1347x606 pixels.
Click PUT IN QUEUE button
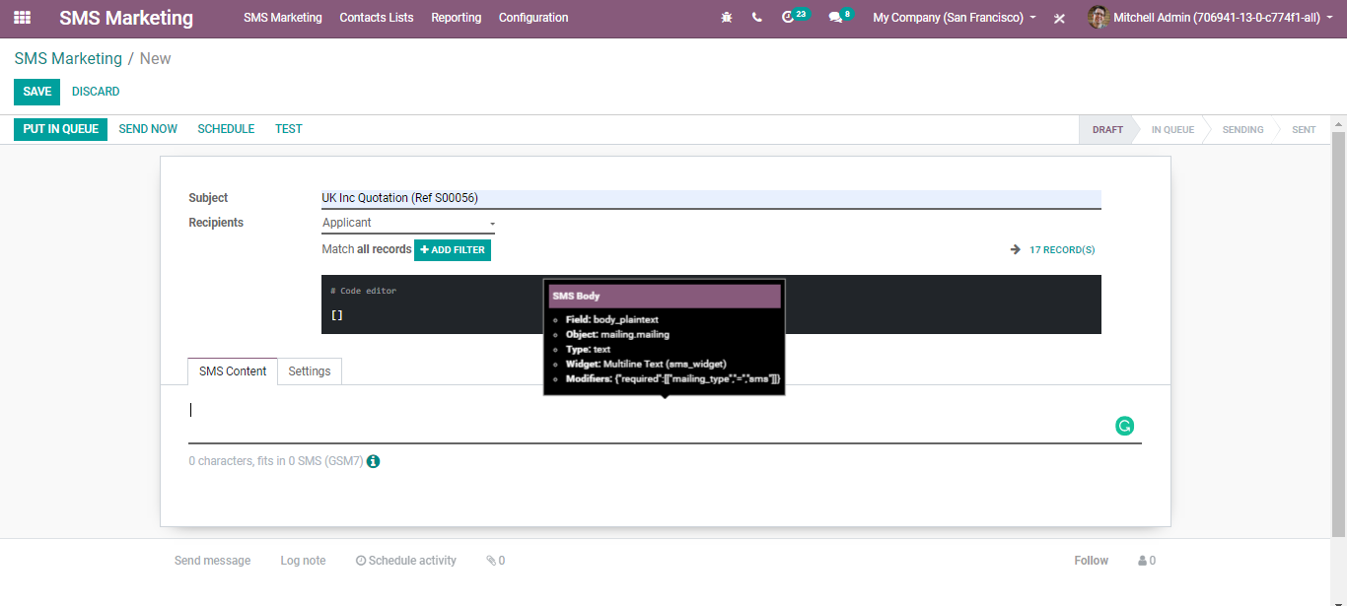[60, 129]
